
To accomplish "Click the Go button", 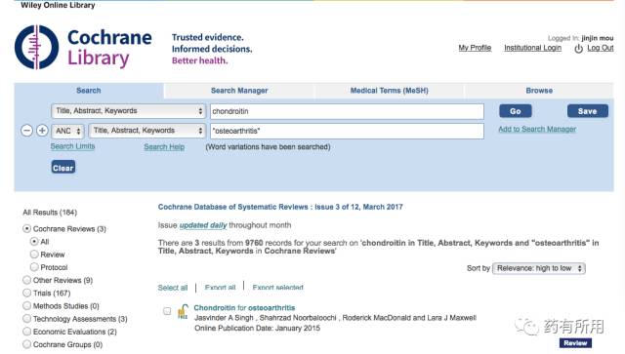I will point(516,111).
